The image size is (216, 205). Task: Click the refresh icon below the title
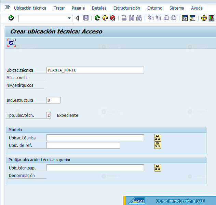(x=12, y=43)
